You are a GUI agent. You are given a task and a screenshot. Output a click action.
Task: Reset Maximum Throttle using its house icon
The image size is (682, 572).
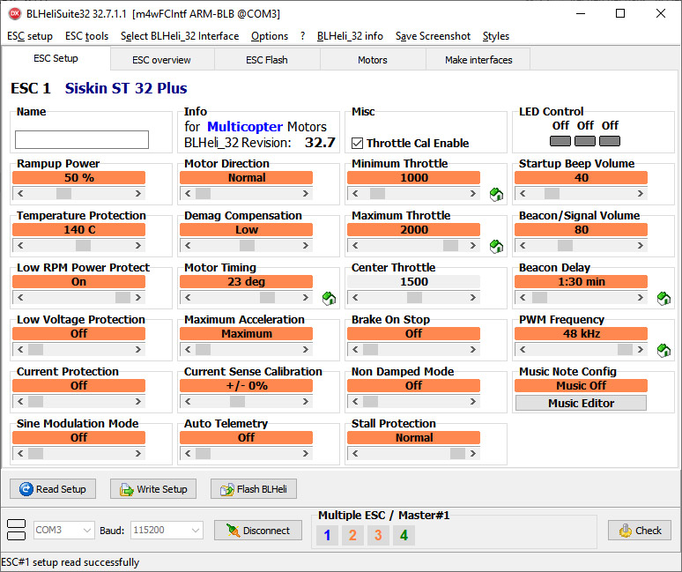tap(496, 247)
